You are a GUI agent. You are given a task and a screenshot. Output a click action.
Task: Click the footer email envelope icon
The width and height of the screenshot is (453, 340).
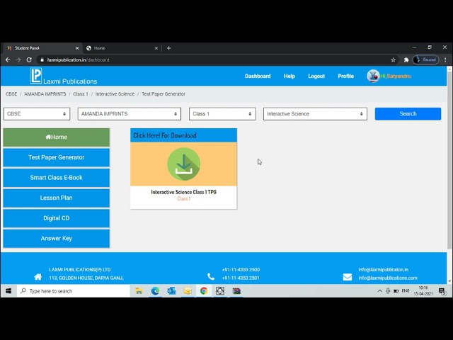pyautogui.click(x=348, y=277)
